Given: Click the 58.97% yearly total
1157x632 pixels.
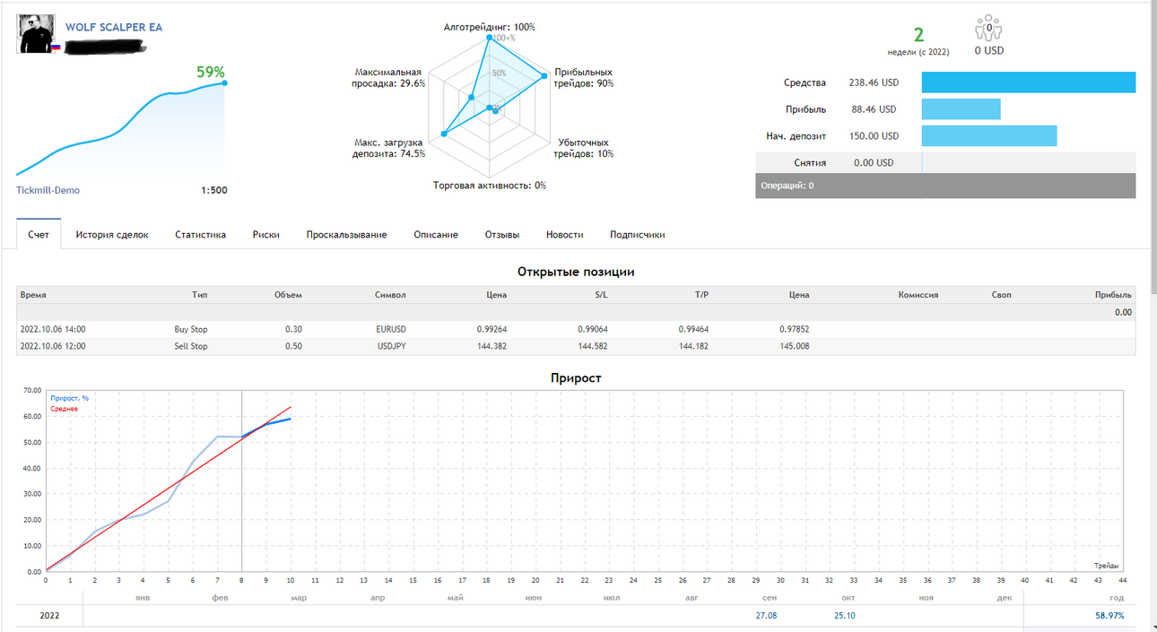Looking at the screenshot, I should point(1109,616).
